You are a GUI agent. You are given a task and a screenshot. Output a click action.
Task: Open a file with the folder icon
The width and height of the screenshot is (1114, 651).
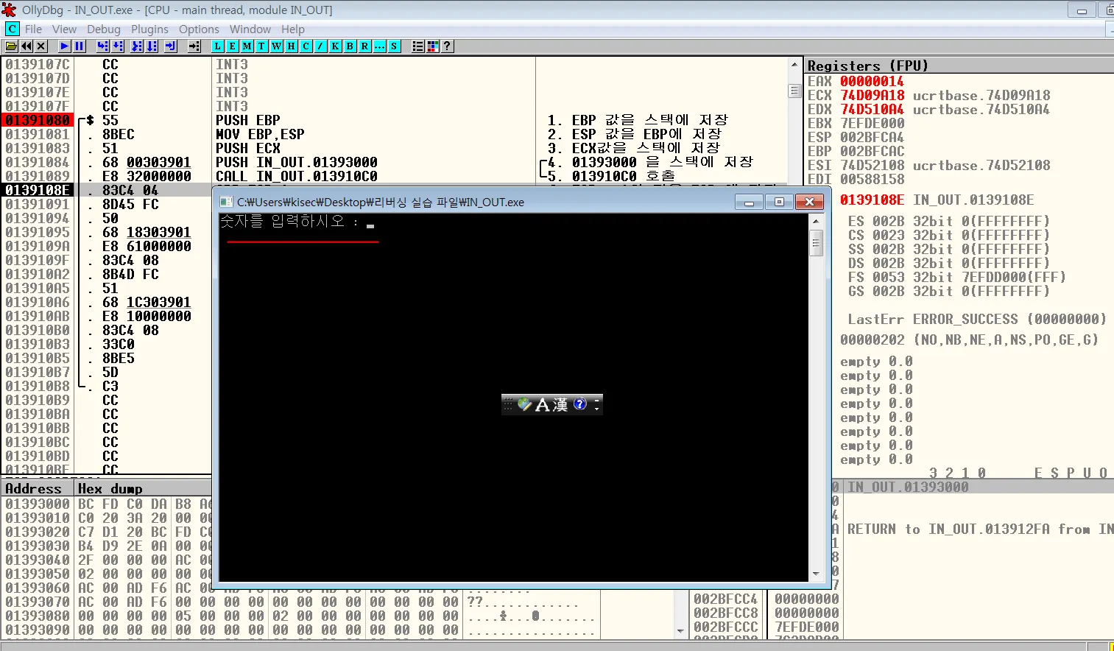[11, 46]
